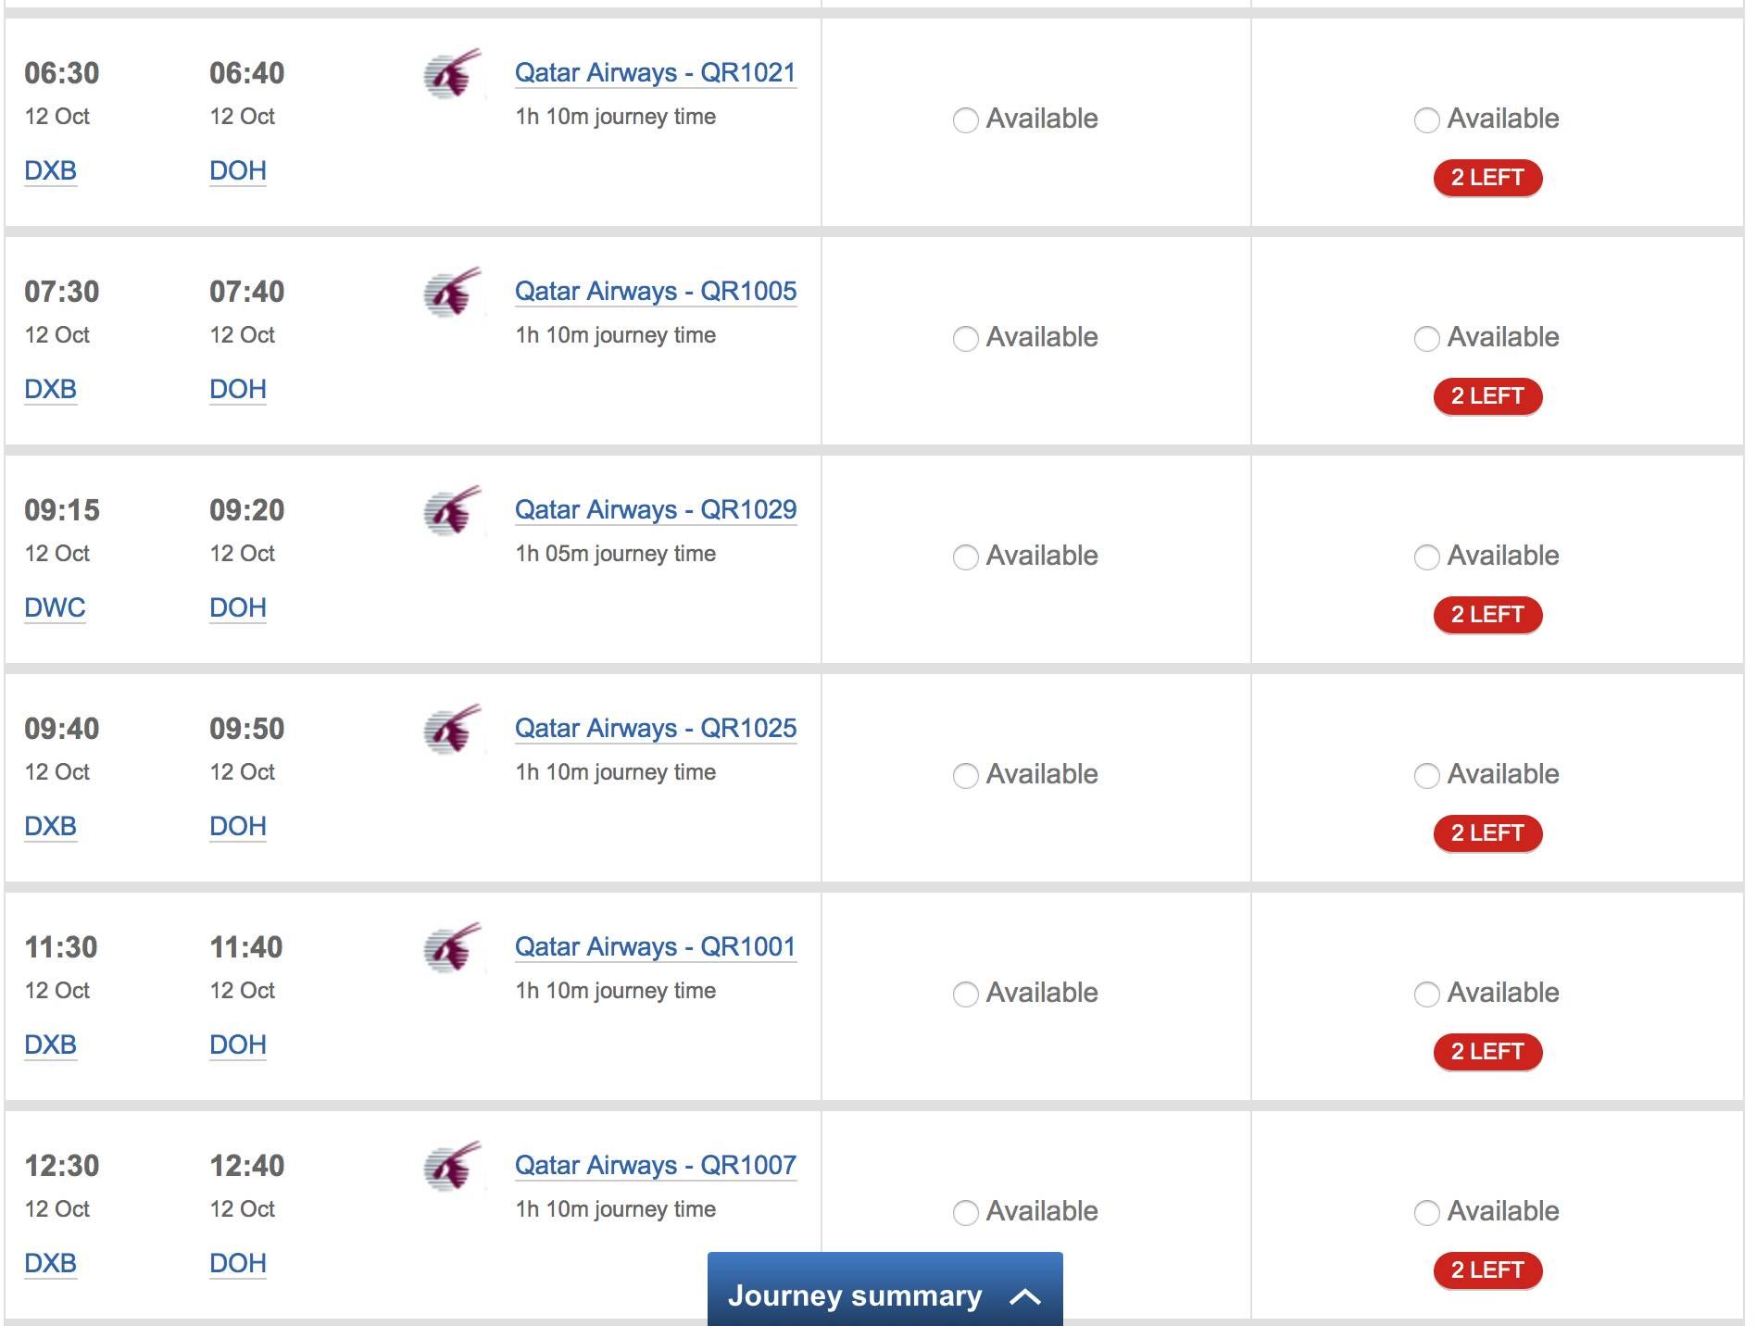Image resolution: width=1756 pixels, height=1326 pixels.
Task: Click Qatar Airways logo for flight QR1025
Action: point(453,729)
